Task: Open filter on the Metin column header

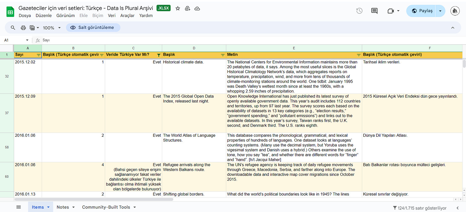Action: coord(359,55)
